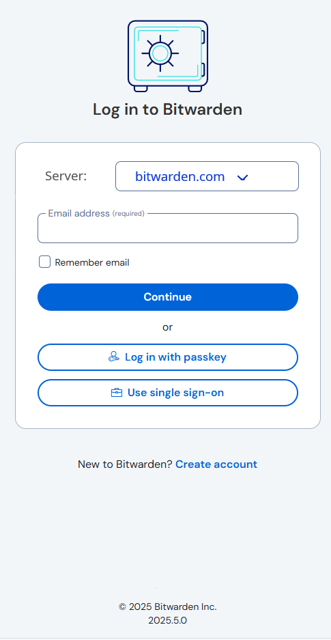Image resolution: width=331 pixels, height=640 pixels.
Task: Click the Email address (required) field label
Action: [x=96, y=213]
